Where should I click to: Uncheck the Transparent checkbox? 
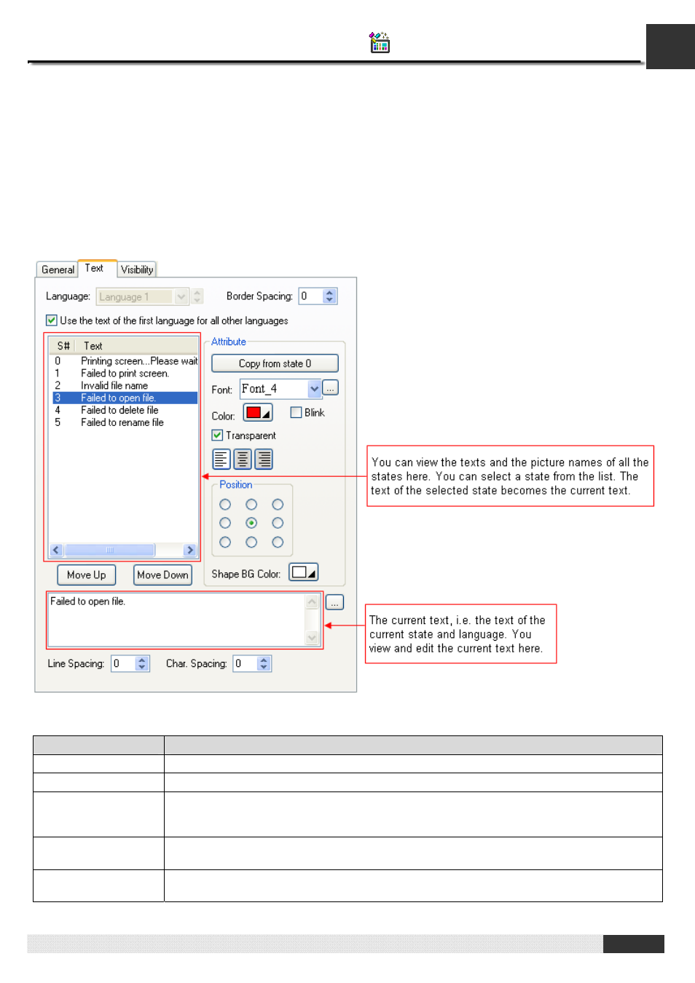[217, 435]
